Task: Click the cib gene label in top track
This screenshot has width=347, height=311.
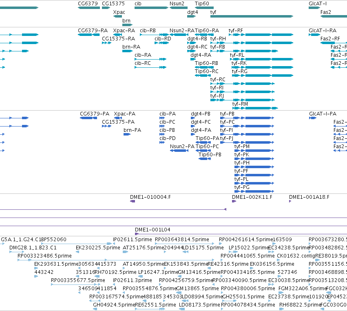Action: [138, 4]
